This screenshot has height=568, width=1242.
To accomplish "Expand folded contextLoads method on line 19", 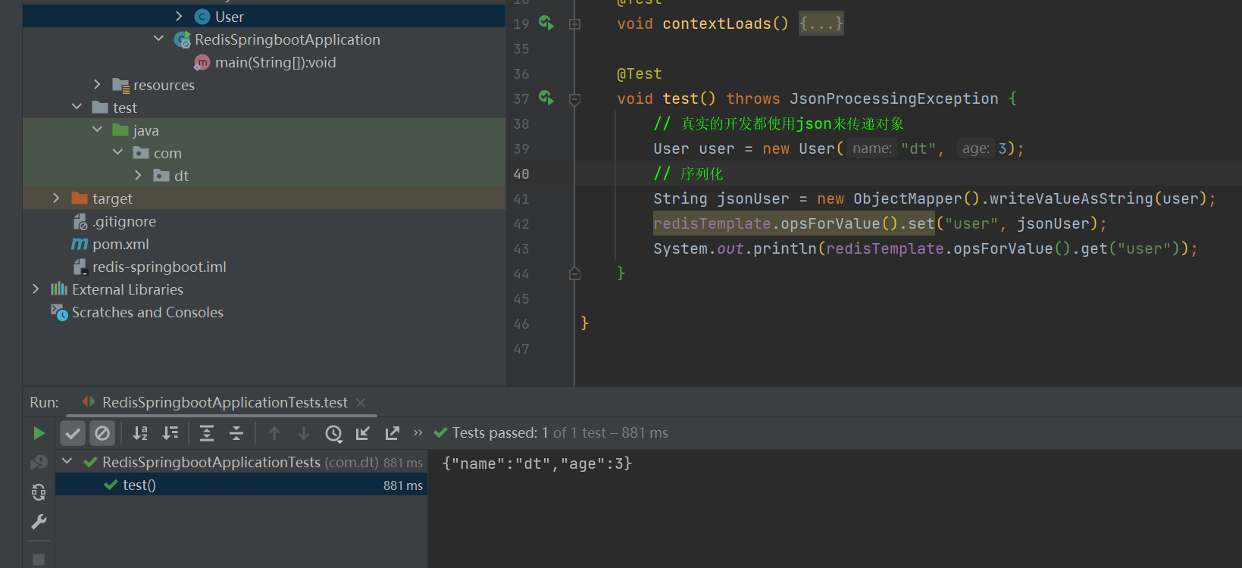I will [x=574, y=24].
